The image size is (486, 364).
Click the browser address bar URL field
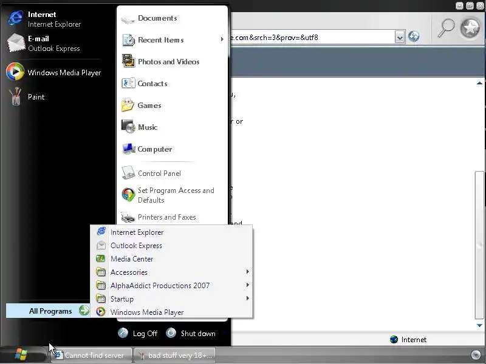click(312, 38)
